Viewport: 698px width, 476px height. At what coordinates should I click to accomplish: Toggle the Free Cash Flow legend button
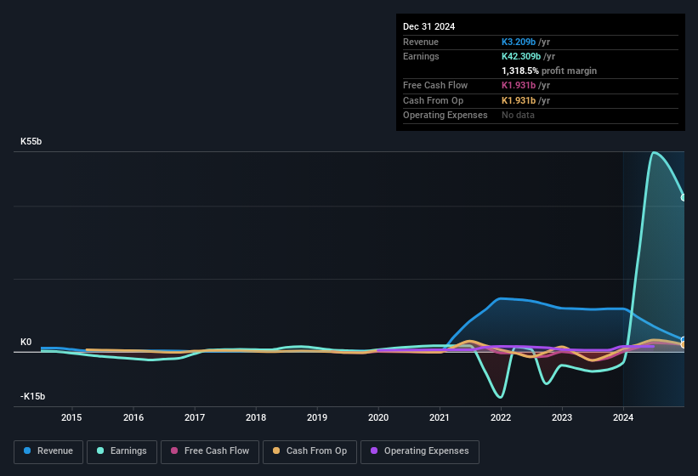(210, 451)
